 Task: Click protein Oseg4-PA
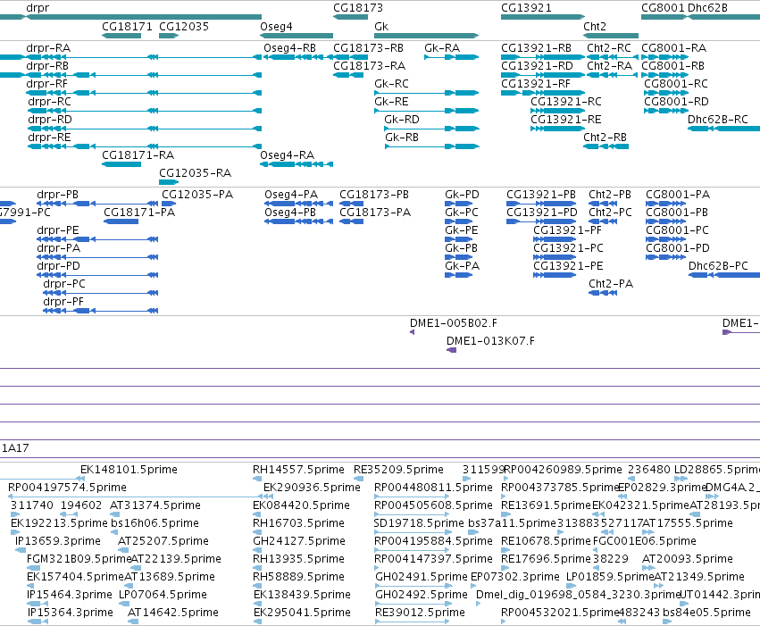(x=298, y=204)
